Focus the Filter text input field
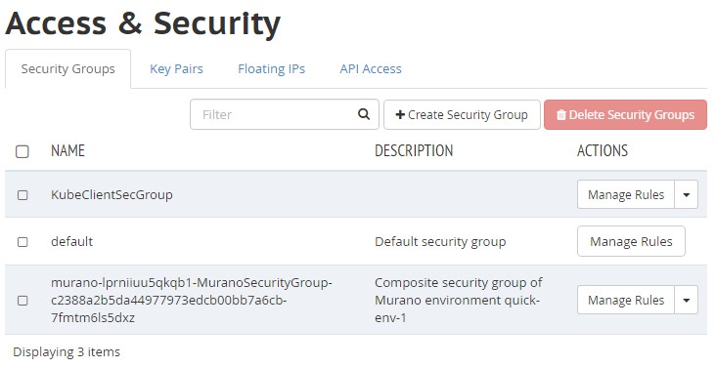The image size is (716, 368). 274,114
